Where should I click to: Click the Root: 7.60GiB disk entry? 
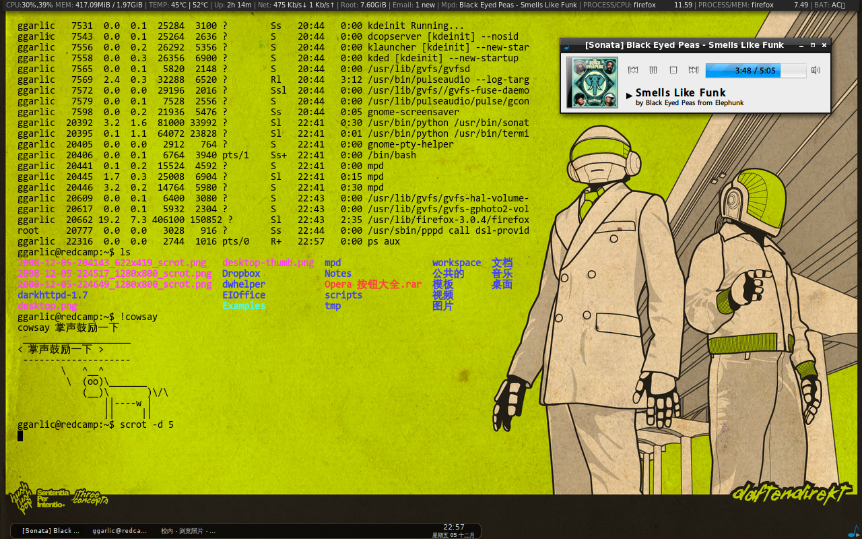pyautogui.click(x=364, y=5)
